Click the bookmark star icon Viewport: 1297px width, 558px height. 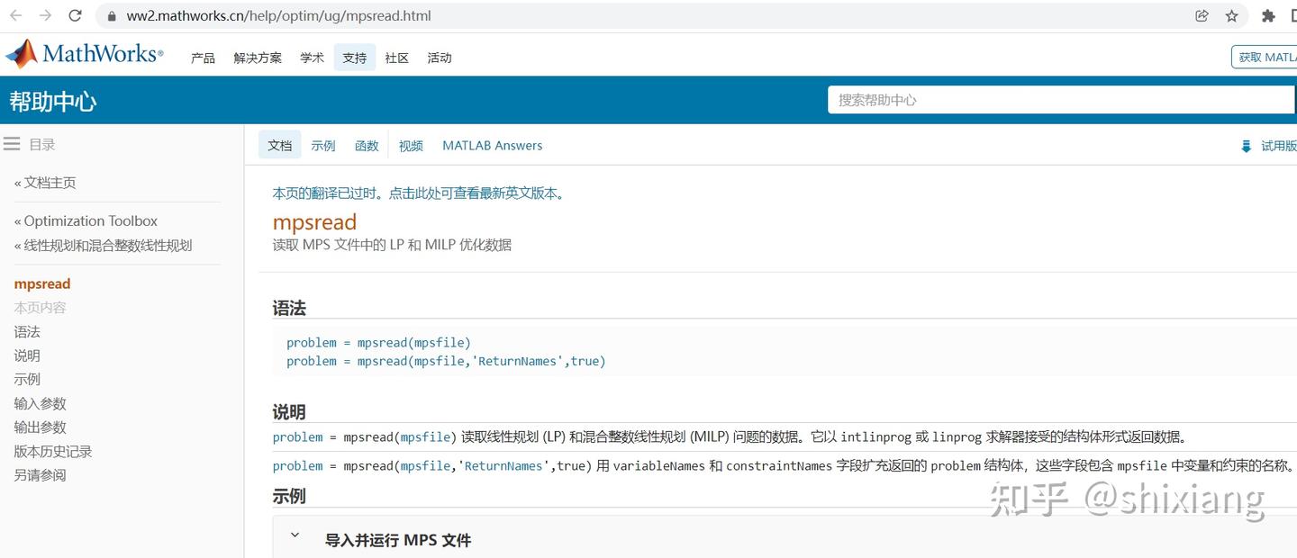(x=1233, y=15)
